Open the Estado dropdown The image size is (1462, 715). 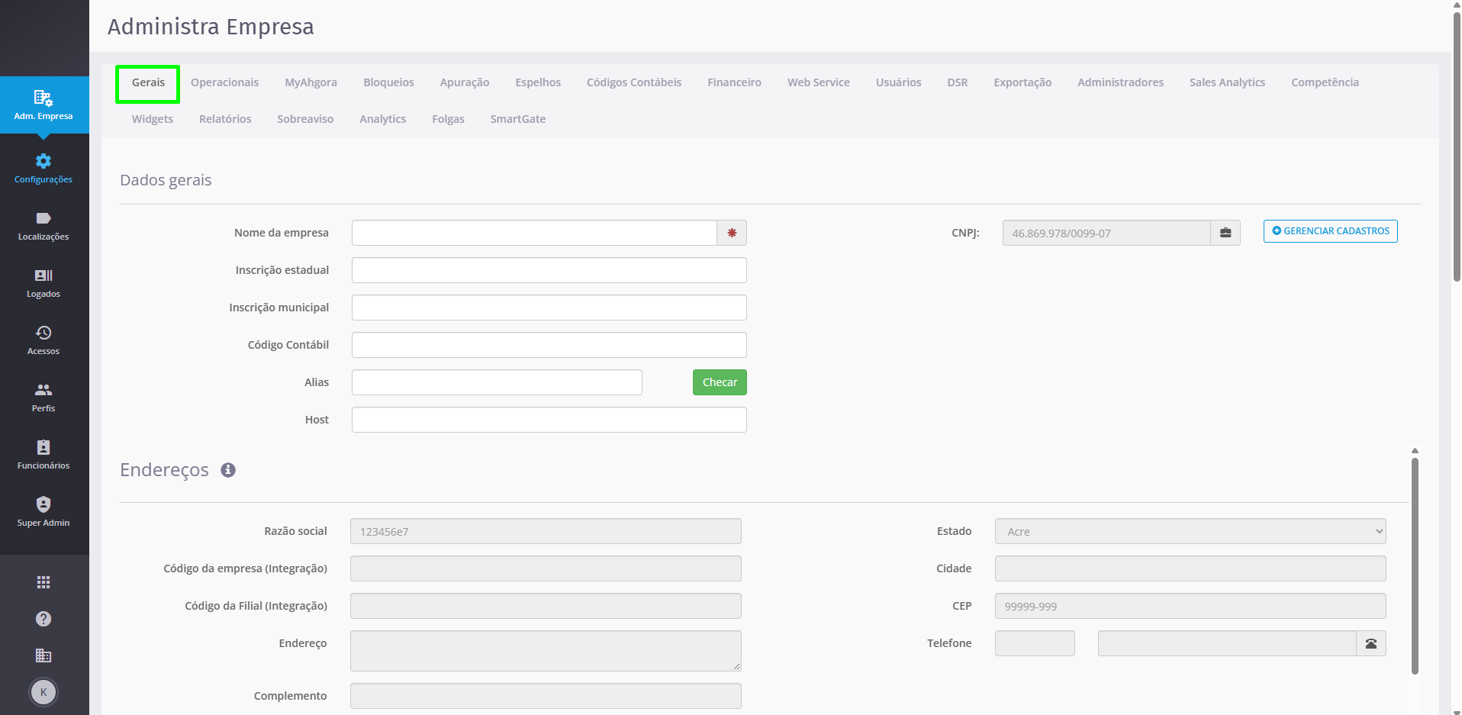(1190, 531)
